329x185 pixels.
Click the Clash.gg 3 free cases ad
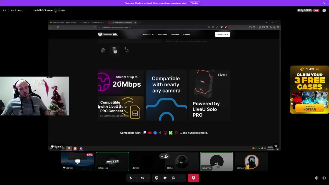[x=309, y=90]
